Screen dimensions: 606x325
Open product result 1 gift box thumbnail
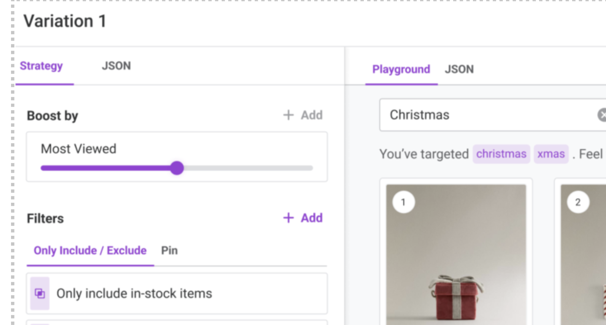click(x=456, y=254)
